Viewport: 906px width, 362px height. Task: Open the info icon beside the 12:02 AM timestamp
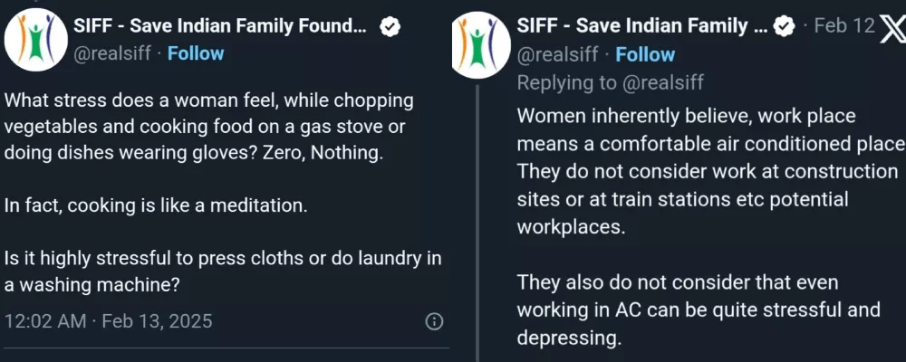point(434,321)
